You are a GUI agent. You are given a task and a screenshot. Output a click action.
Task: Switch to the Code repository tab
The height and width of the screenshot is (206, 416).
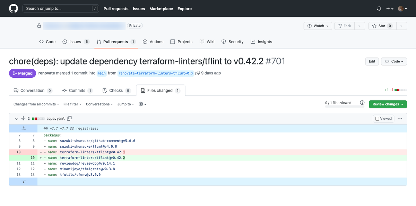coord(47,42)
